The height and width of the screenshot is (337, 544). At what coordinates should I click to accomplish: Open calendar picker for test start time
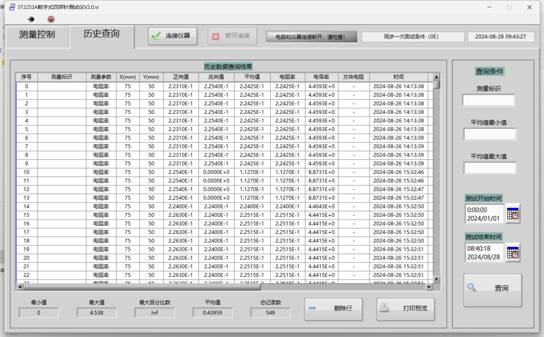tap(513, 213)
